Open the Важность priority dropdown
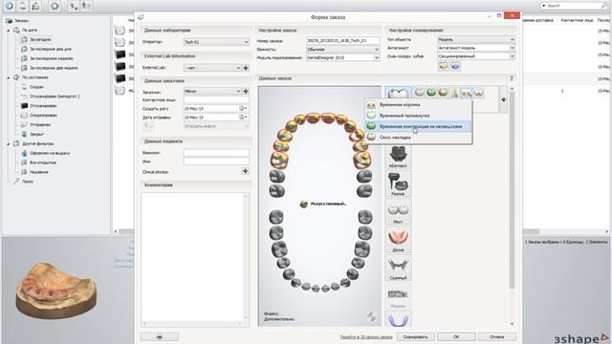Image resolution: width=612 pixels, height=344 pixels. click(x=342, y=50)
